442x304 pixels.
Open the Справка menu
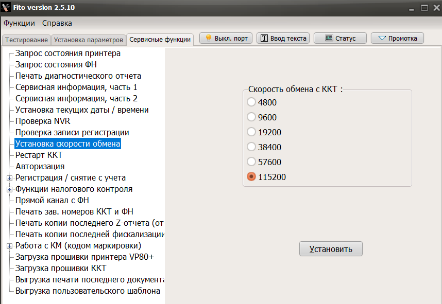coord(57,23)
